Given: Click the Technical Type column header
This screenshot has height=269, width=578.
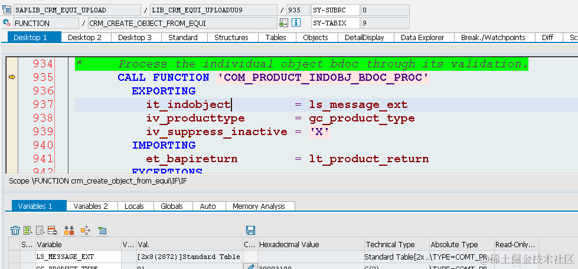Looking at the screenshot, I should pyautogui.click(x=397, y=244).
